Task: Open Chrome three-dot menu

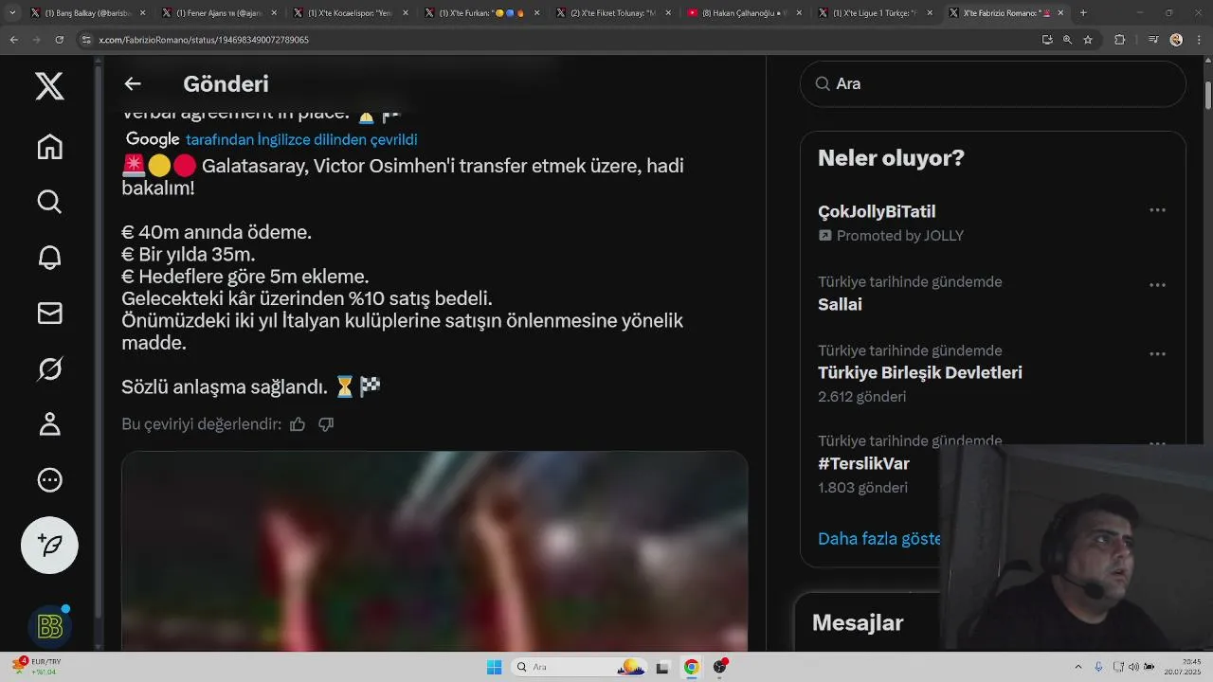Action: click(1198, 40)
